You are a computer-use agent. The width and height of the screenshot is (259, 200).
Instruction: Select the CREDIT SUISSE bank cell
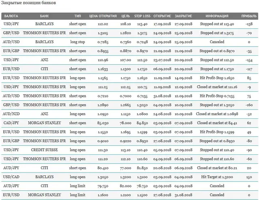[x=44, y=150]
